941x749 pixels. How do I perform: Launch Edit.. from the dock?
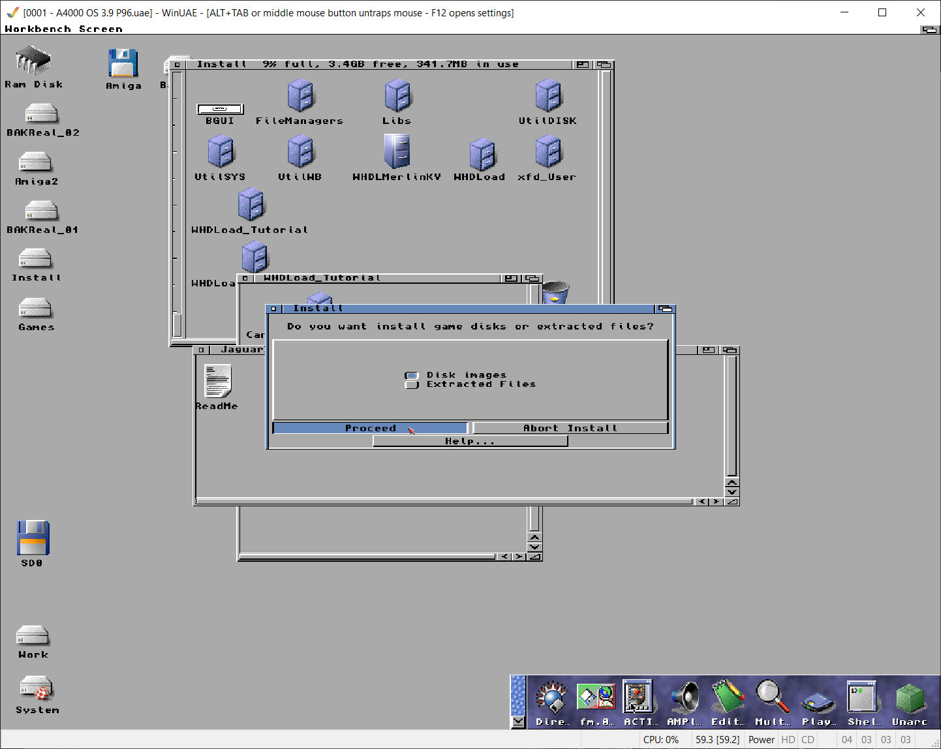(x=728, y=697)
